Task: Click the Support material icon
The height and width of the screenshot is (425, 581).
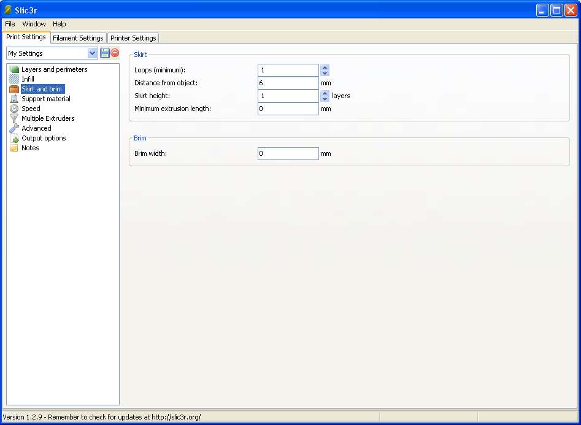Action: [14, 99]
